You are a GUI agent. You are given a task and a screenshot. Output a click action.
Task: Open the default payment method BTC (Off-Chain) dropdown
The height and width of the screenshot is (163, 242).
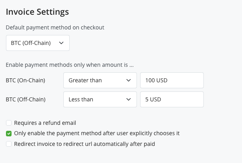[x=37, y=43]
